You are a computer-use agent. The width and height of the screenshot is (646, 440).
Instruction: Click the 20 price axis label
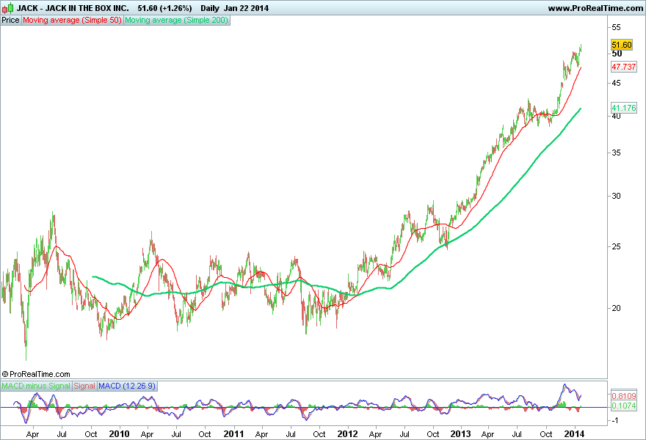616,308
